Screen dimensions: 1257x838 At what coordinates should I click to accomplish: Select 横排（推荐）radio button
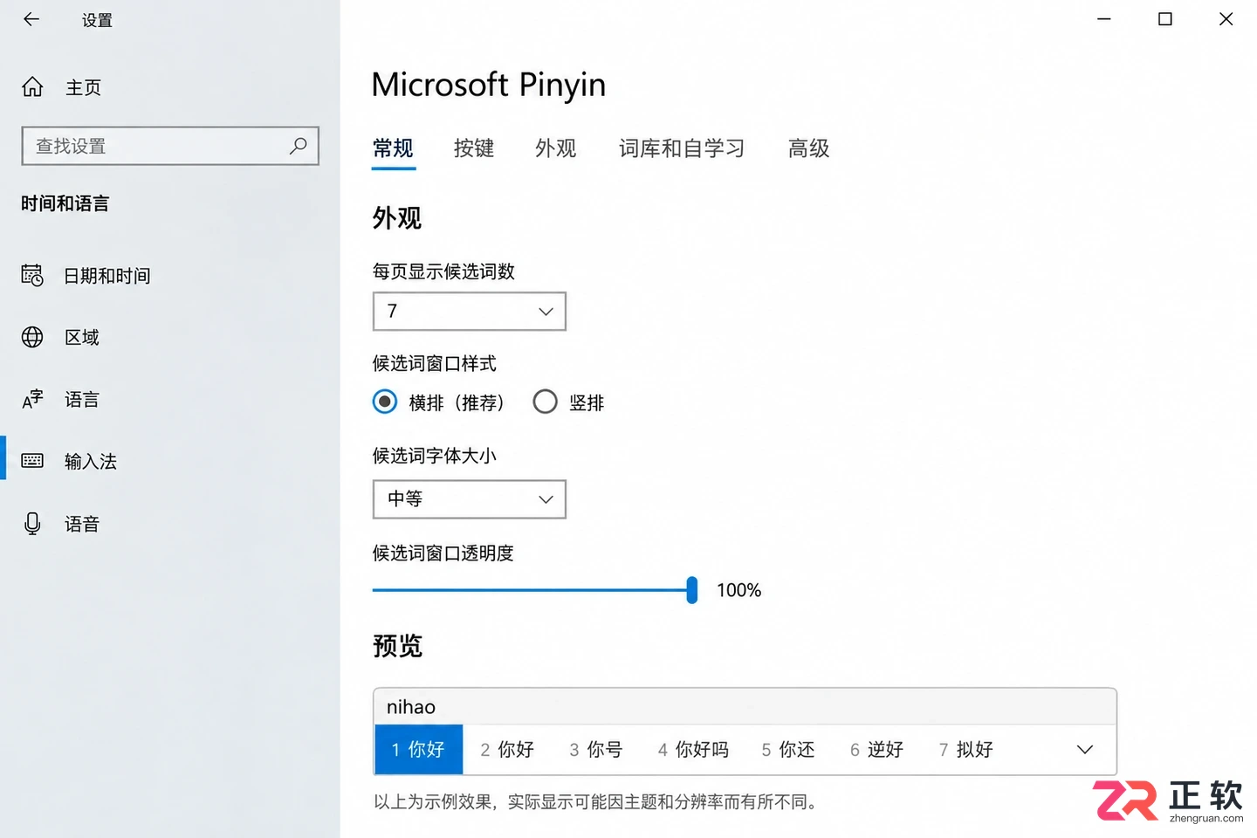coord(385,402)
